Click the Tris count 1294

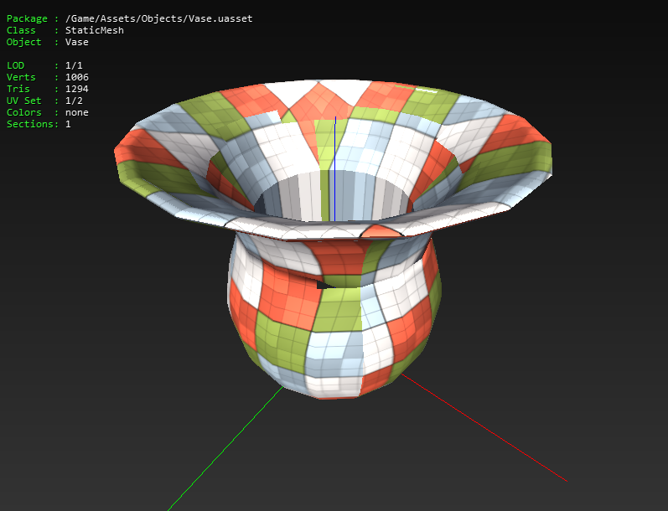(76, 89)
